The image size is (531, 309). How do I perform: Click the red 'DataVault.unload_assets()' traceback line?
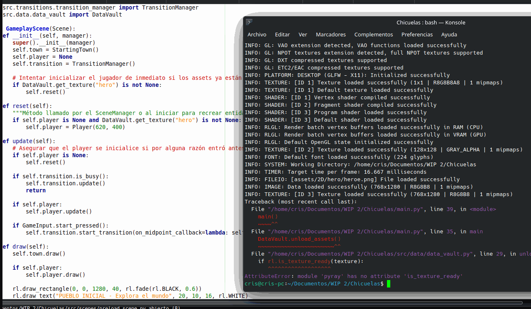[299, 239]
